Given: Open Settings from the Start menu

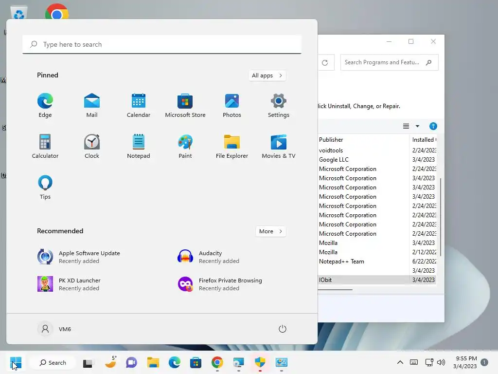Looking at the screenshot, I should [279, 106].
